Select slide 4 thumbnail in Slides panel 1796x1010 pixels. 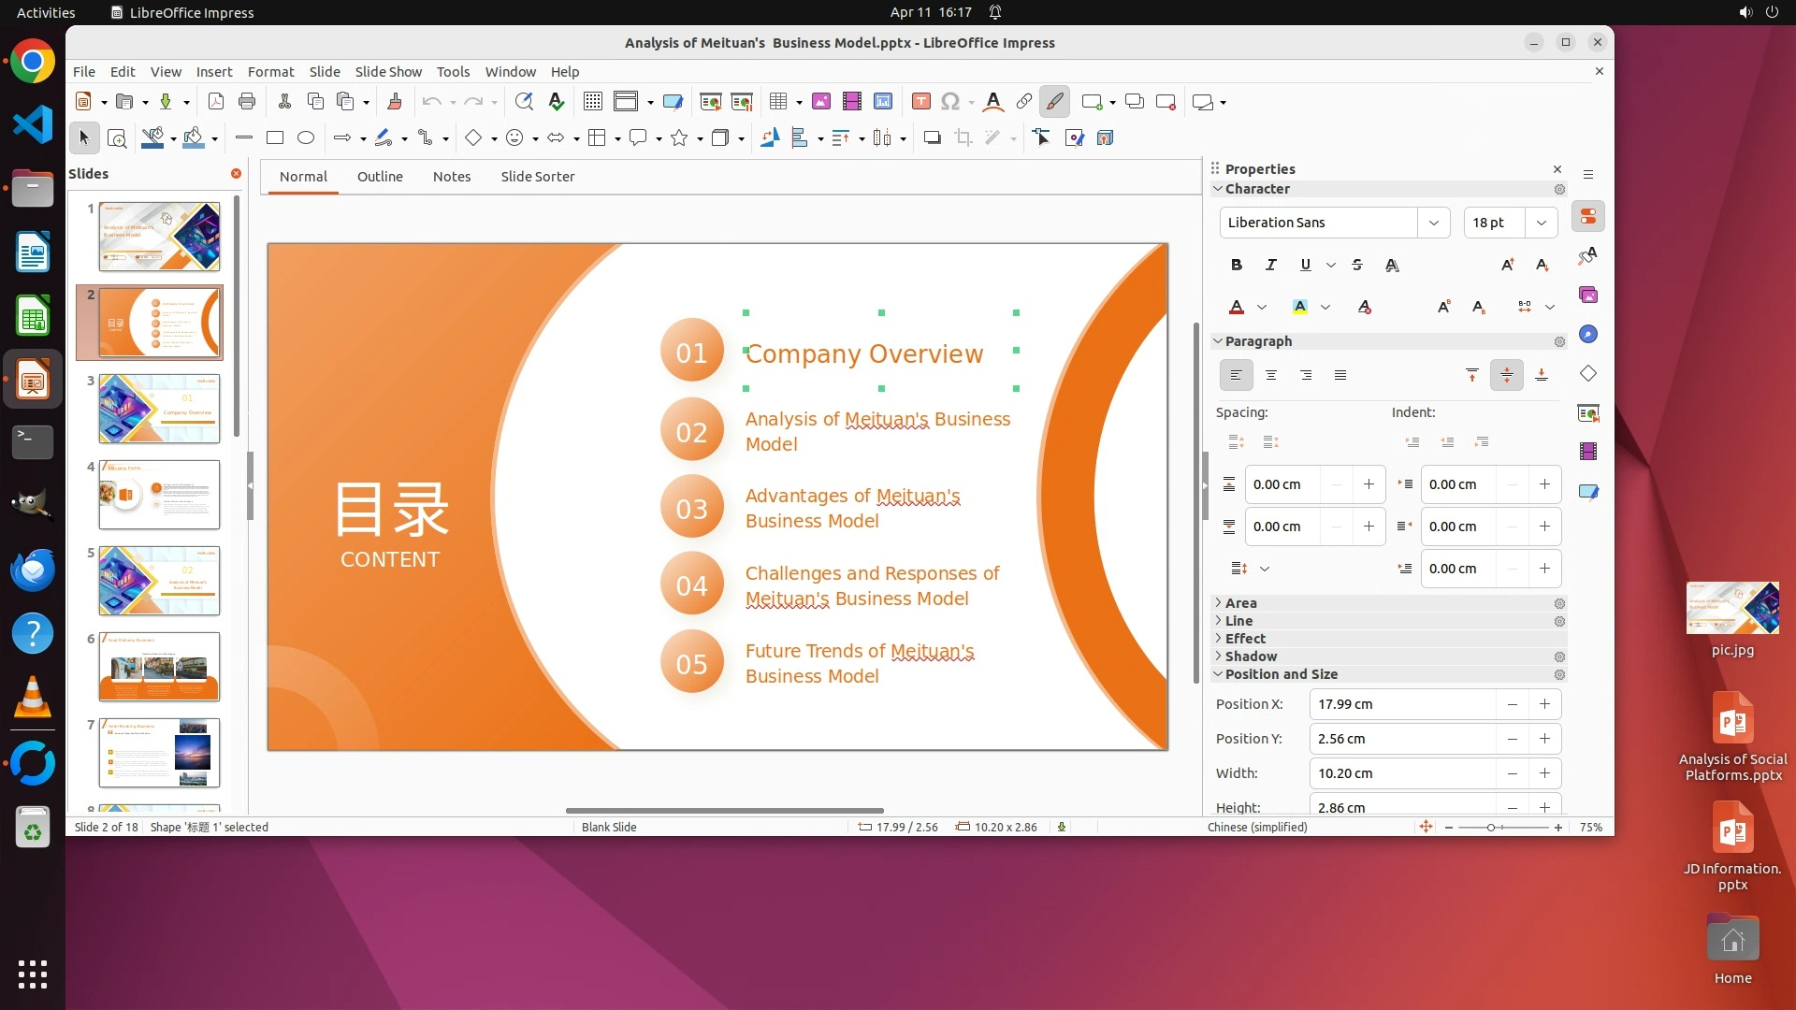click(159, 495)
